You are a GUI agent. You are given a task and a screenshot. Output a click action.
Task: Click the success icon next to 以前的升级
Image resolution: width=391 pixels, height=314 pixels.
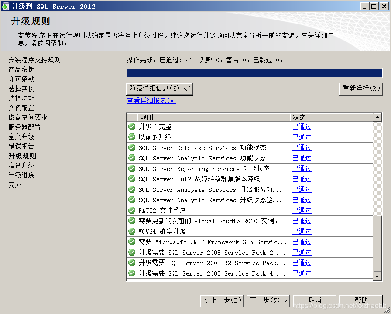(131, 137)
